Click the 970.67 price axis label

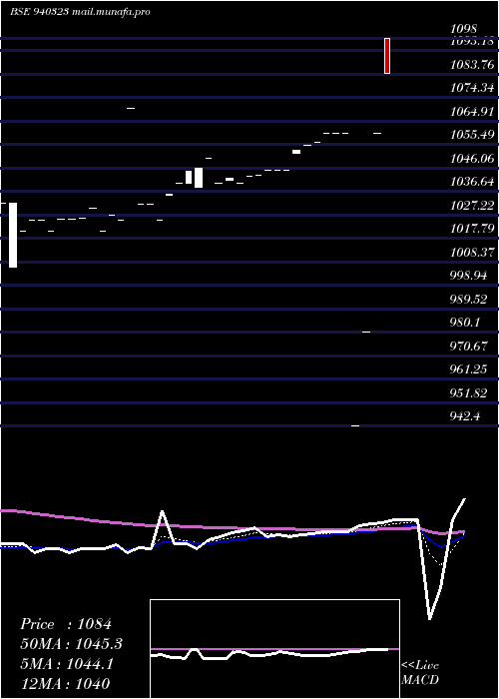468,346
